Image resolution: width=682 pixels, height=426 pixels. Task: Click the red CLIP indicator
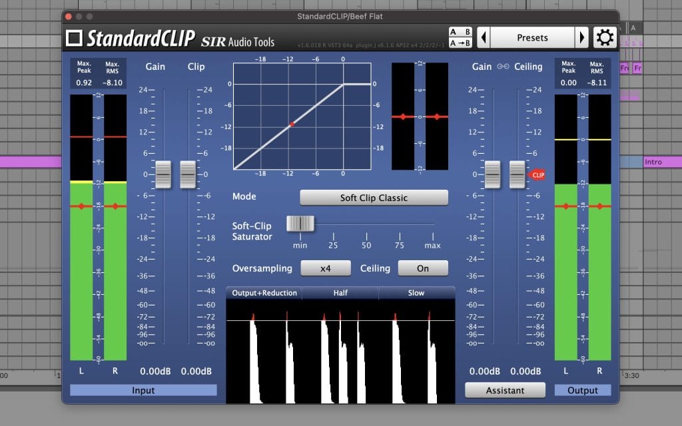tap(537, 175)
